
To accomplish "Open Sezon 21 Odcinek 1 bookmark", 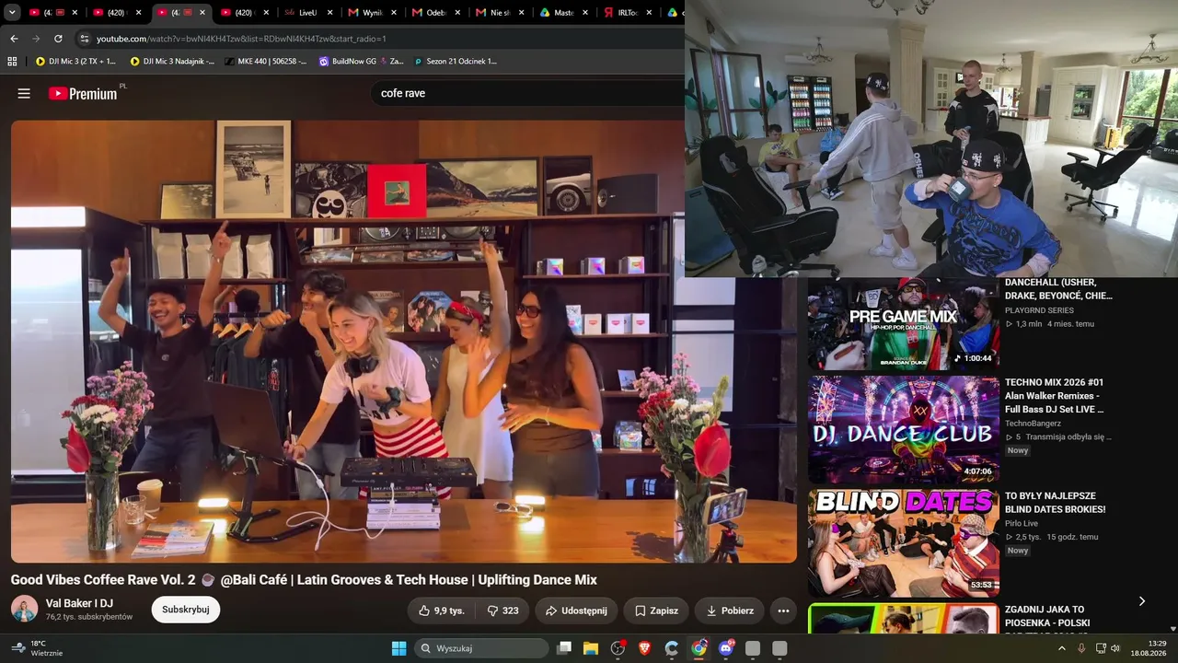I will 455,62.
